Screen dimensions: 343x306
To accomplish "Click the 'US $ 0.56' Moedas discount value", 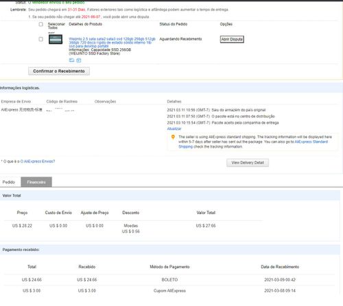I will 131,231.
